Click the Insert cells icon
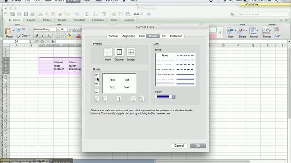The width and height of the screenshot is (291, 163). 230,31
